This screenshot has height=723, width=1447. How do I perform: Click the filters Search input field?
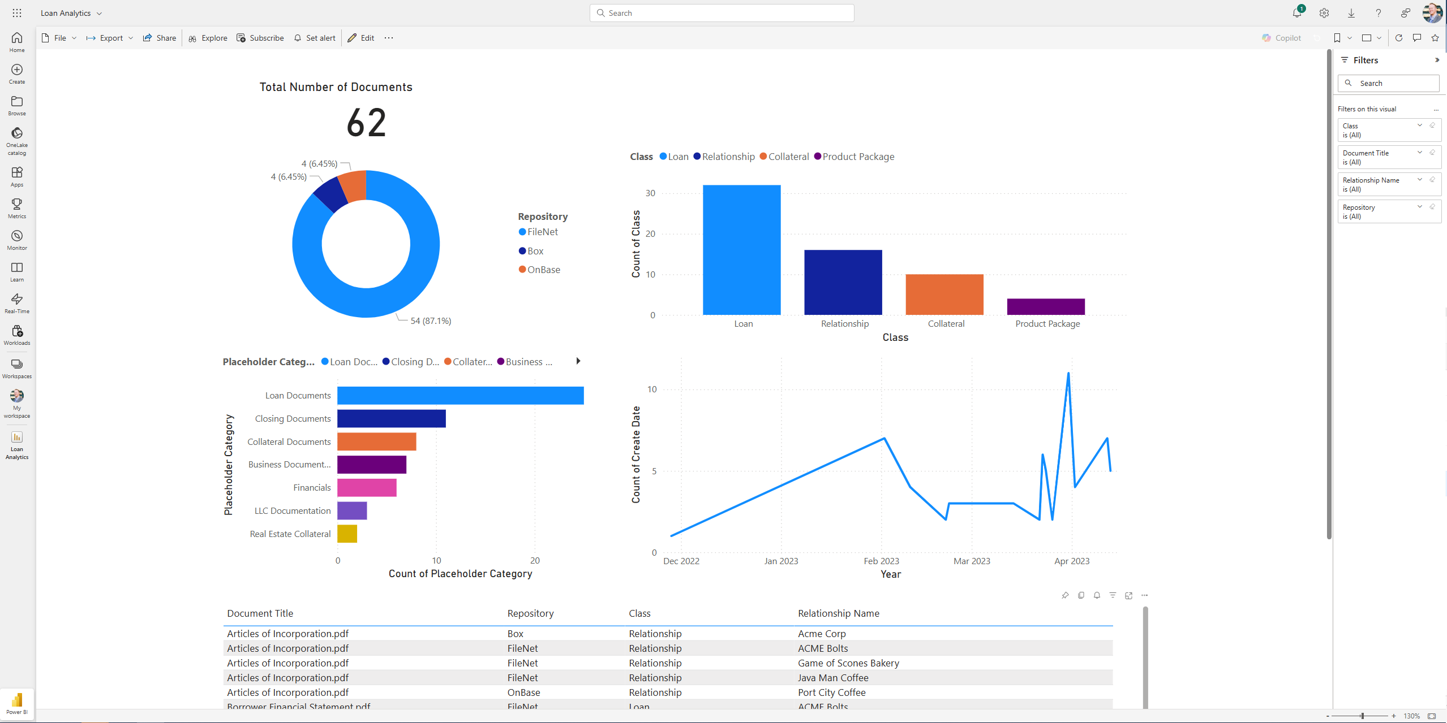point(1388,83)
